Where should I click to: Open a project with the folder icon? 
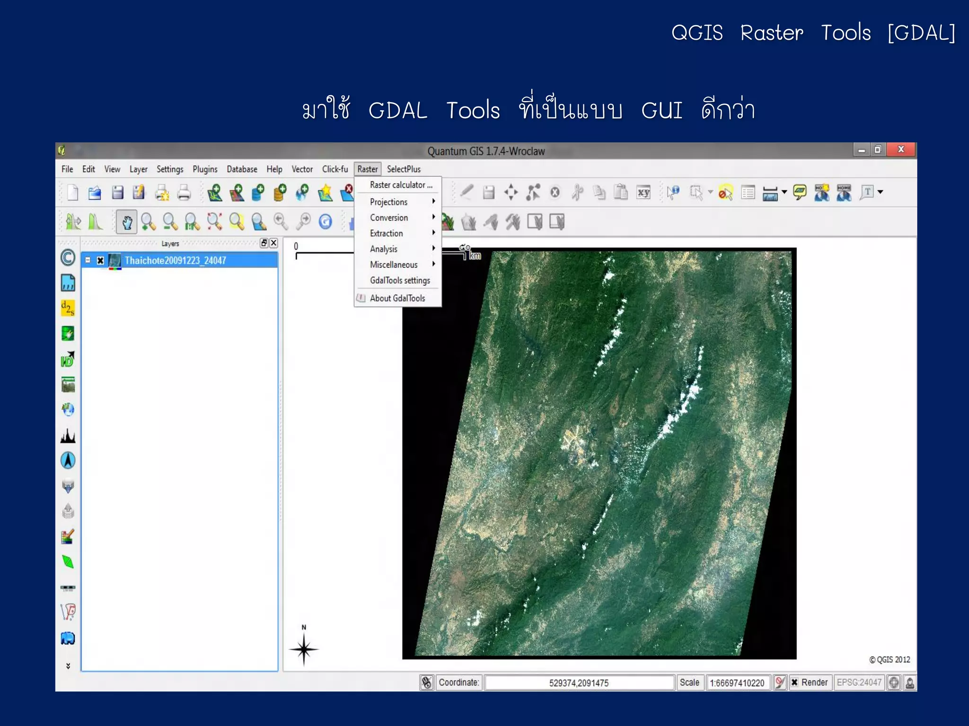pyautogui.click(x=95, y=192)
